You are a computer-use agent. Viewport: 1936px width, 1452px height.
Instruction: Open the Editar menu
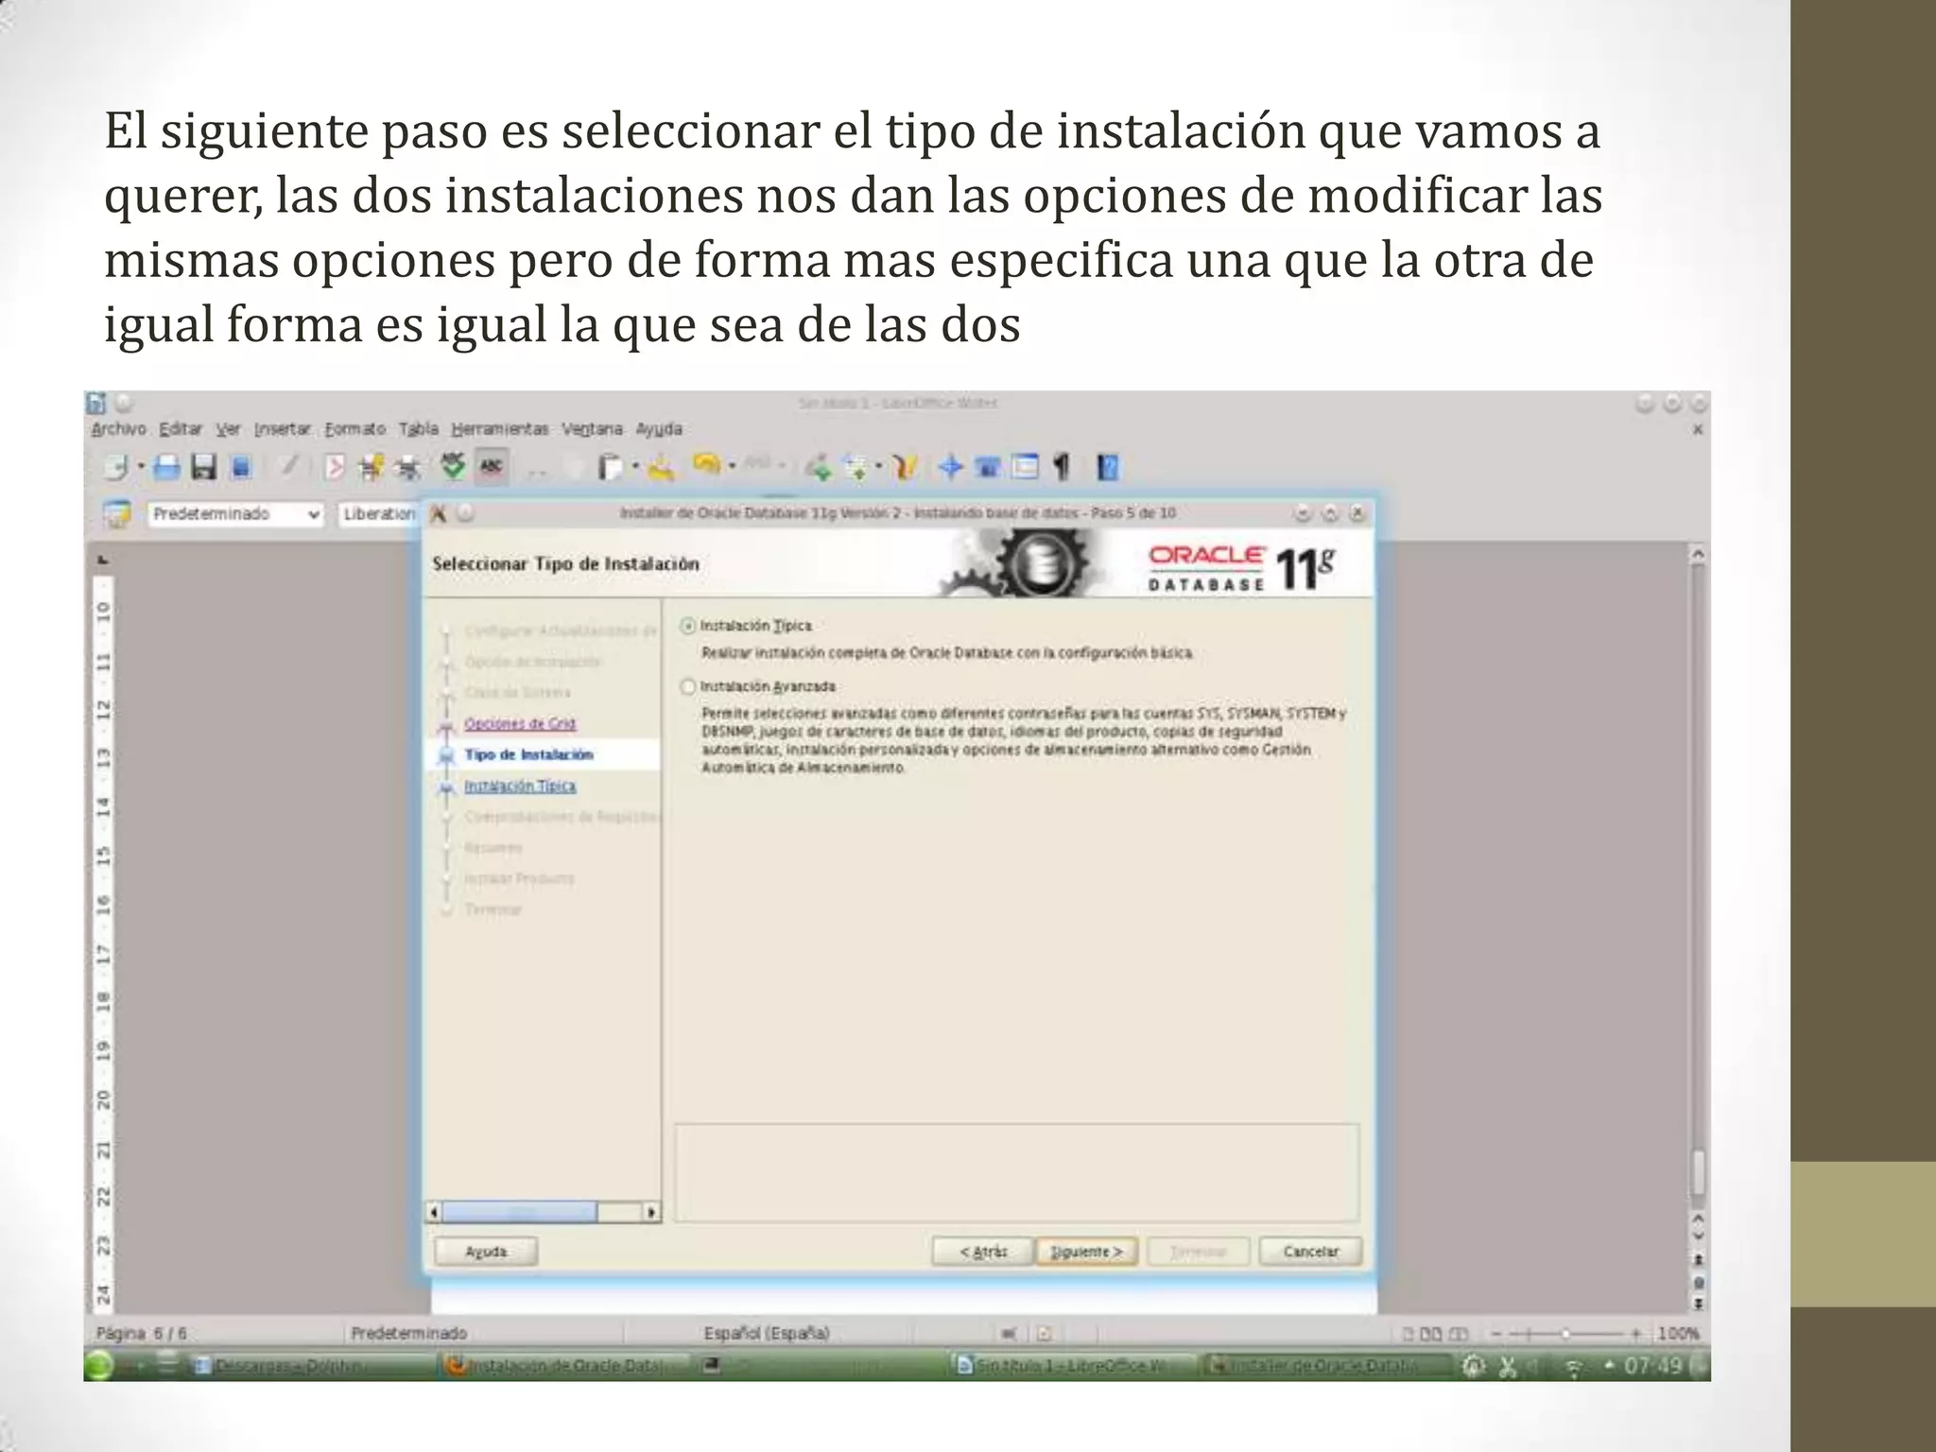pos(181,429)
